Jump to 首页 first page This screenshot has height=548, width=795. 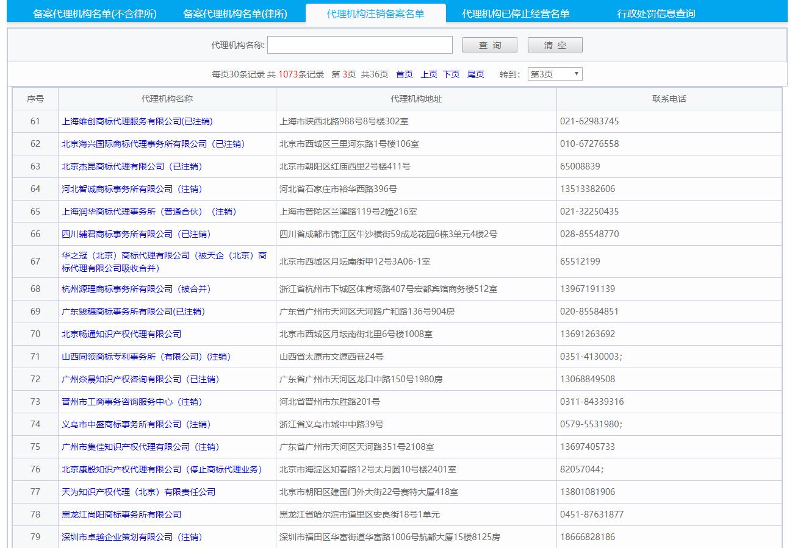(x=405, y=74)
